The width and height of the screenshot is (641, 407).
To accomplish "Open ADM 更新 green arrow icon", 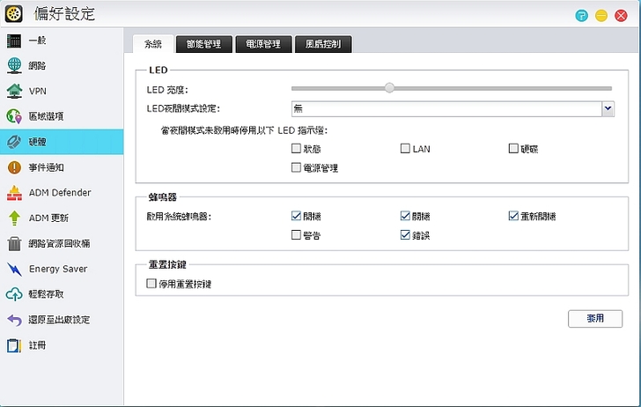I will coord(14,218).
